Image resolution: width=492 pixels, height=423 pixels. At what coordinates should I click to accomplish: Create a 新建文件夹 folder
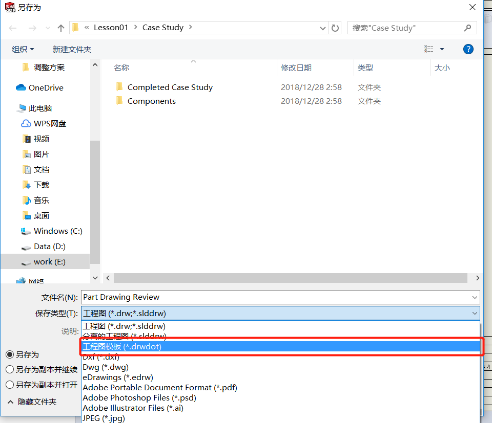(72, 49)
